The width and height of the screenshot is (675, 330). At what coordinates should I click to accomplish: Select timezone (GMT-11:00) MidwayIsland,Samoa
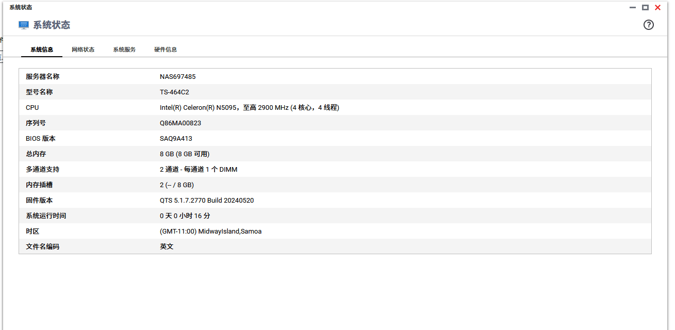coord(210,232)
